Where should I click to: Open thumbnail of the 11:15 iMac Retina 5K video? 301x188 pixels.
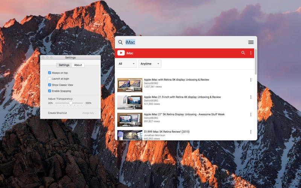pos(130,85)
